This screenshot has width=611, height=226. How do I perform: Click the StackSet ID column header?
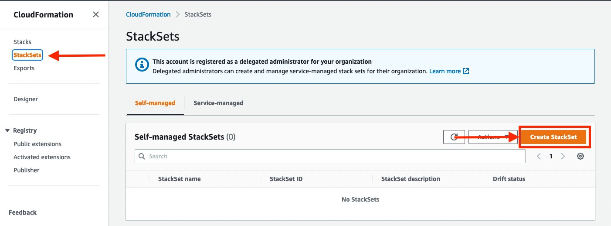(286, 179)
